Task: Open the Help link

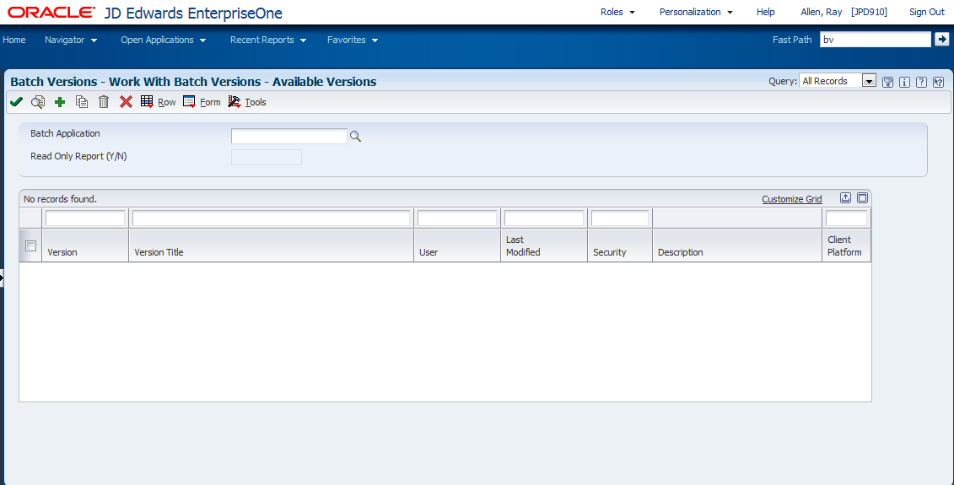Action: (765, 12)
